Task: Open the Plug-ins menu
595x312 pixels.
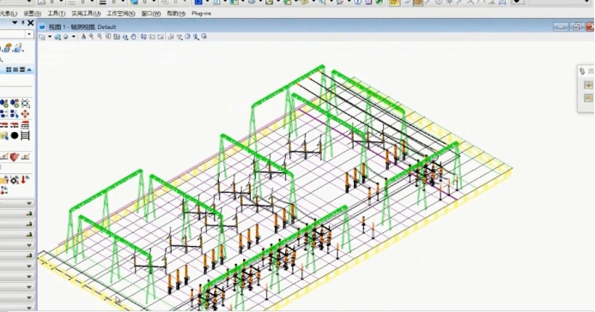Action: (x=201, y=13)
